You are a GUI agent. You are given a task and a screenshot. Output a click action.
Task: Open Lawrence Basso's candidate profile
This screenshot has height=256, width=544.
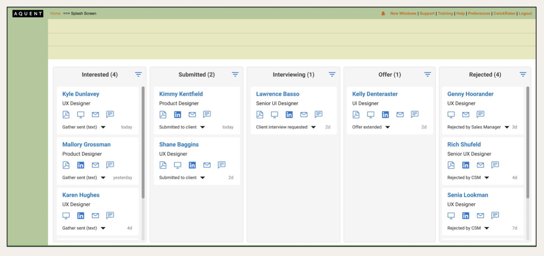[x=278, y=94]
